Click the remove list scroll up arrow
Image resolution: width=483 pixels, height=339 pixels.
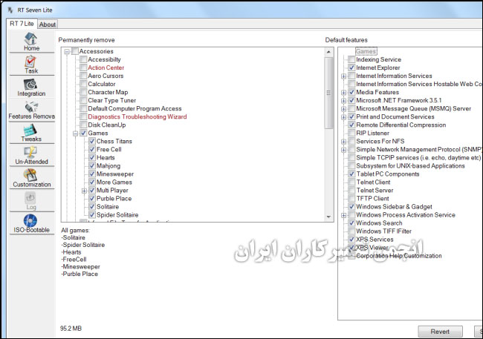click(x=328, y=52)
